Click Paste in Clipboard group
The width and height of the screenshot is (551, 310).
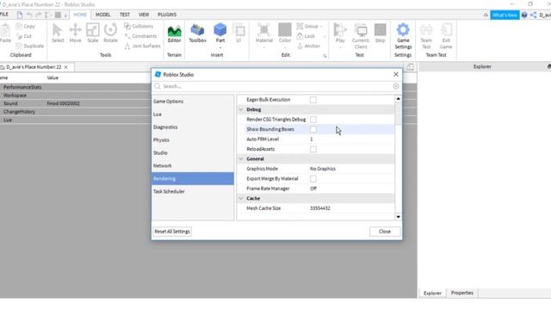(6, 34)
